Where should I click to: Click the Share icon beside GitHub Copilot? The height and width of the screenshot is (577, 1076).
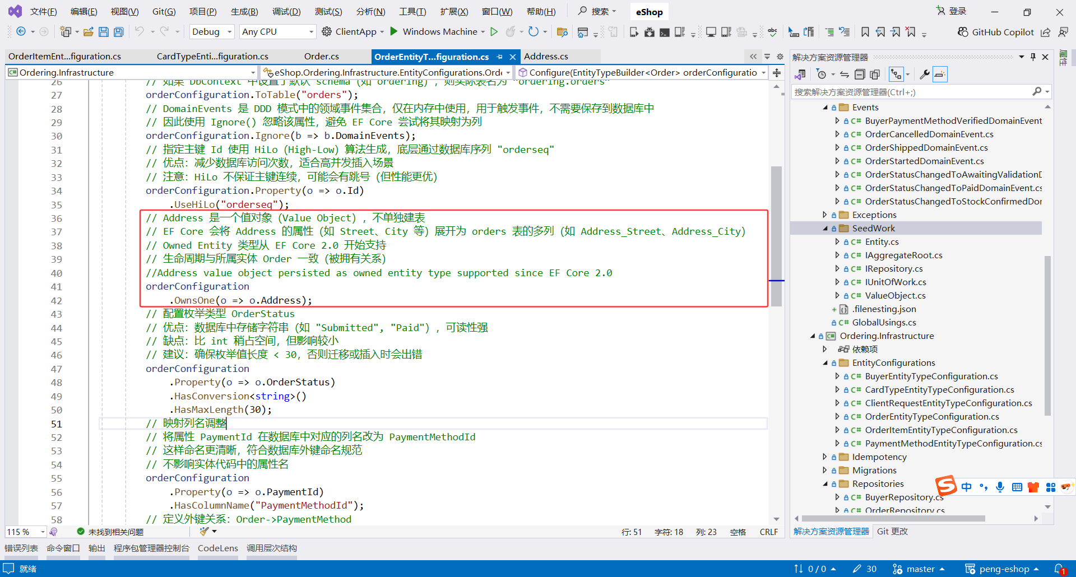click(x=1045, y=32)
